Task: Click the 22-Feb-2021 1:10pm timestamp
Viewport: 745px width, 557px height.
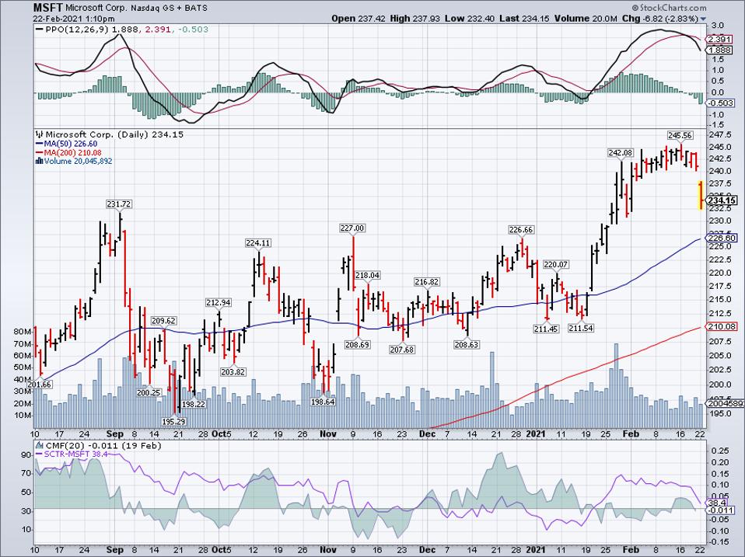Action: tap(74, 19)
